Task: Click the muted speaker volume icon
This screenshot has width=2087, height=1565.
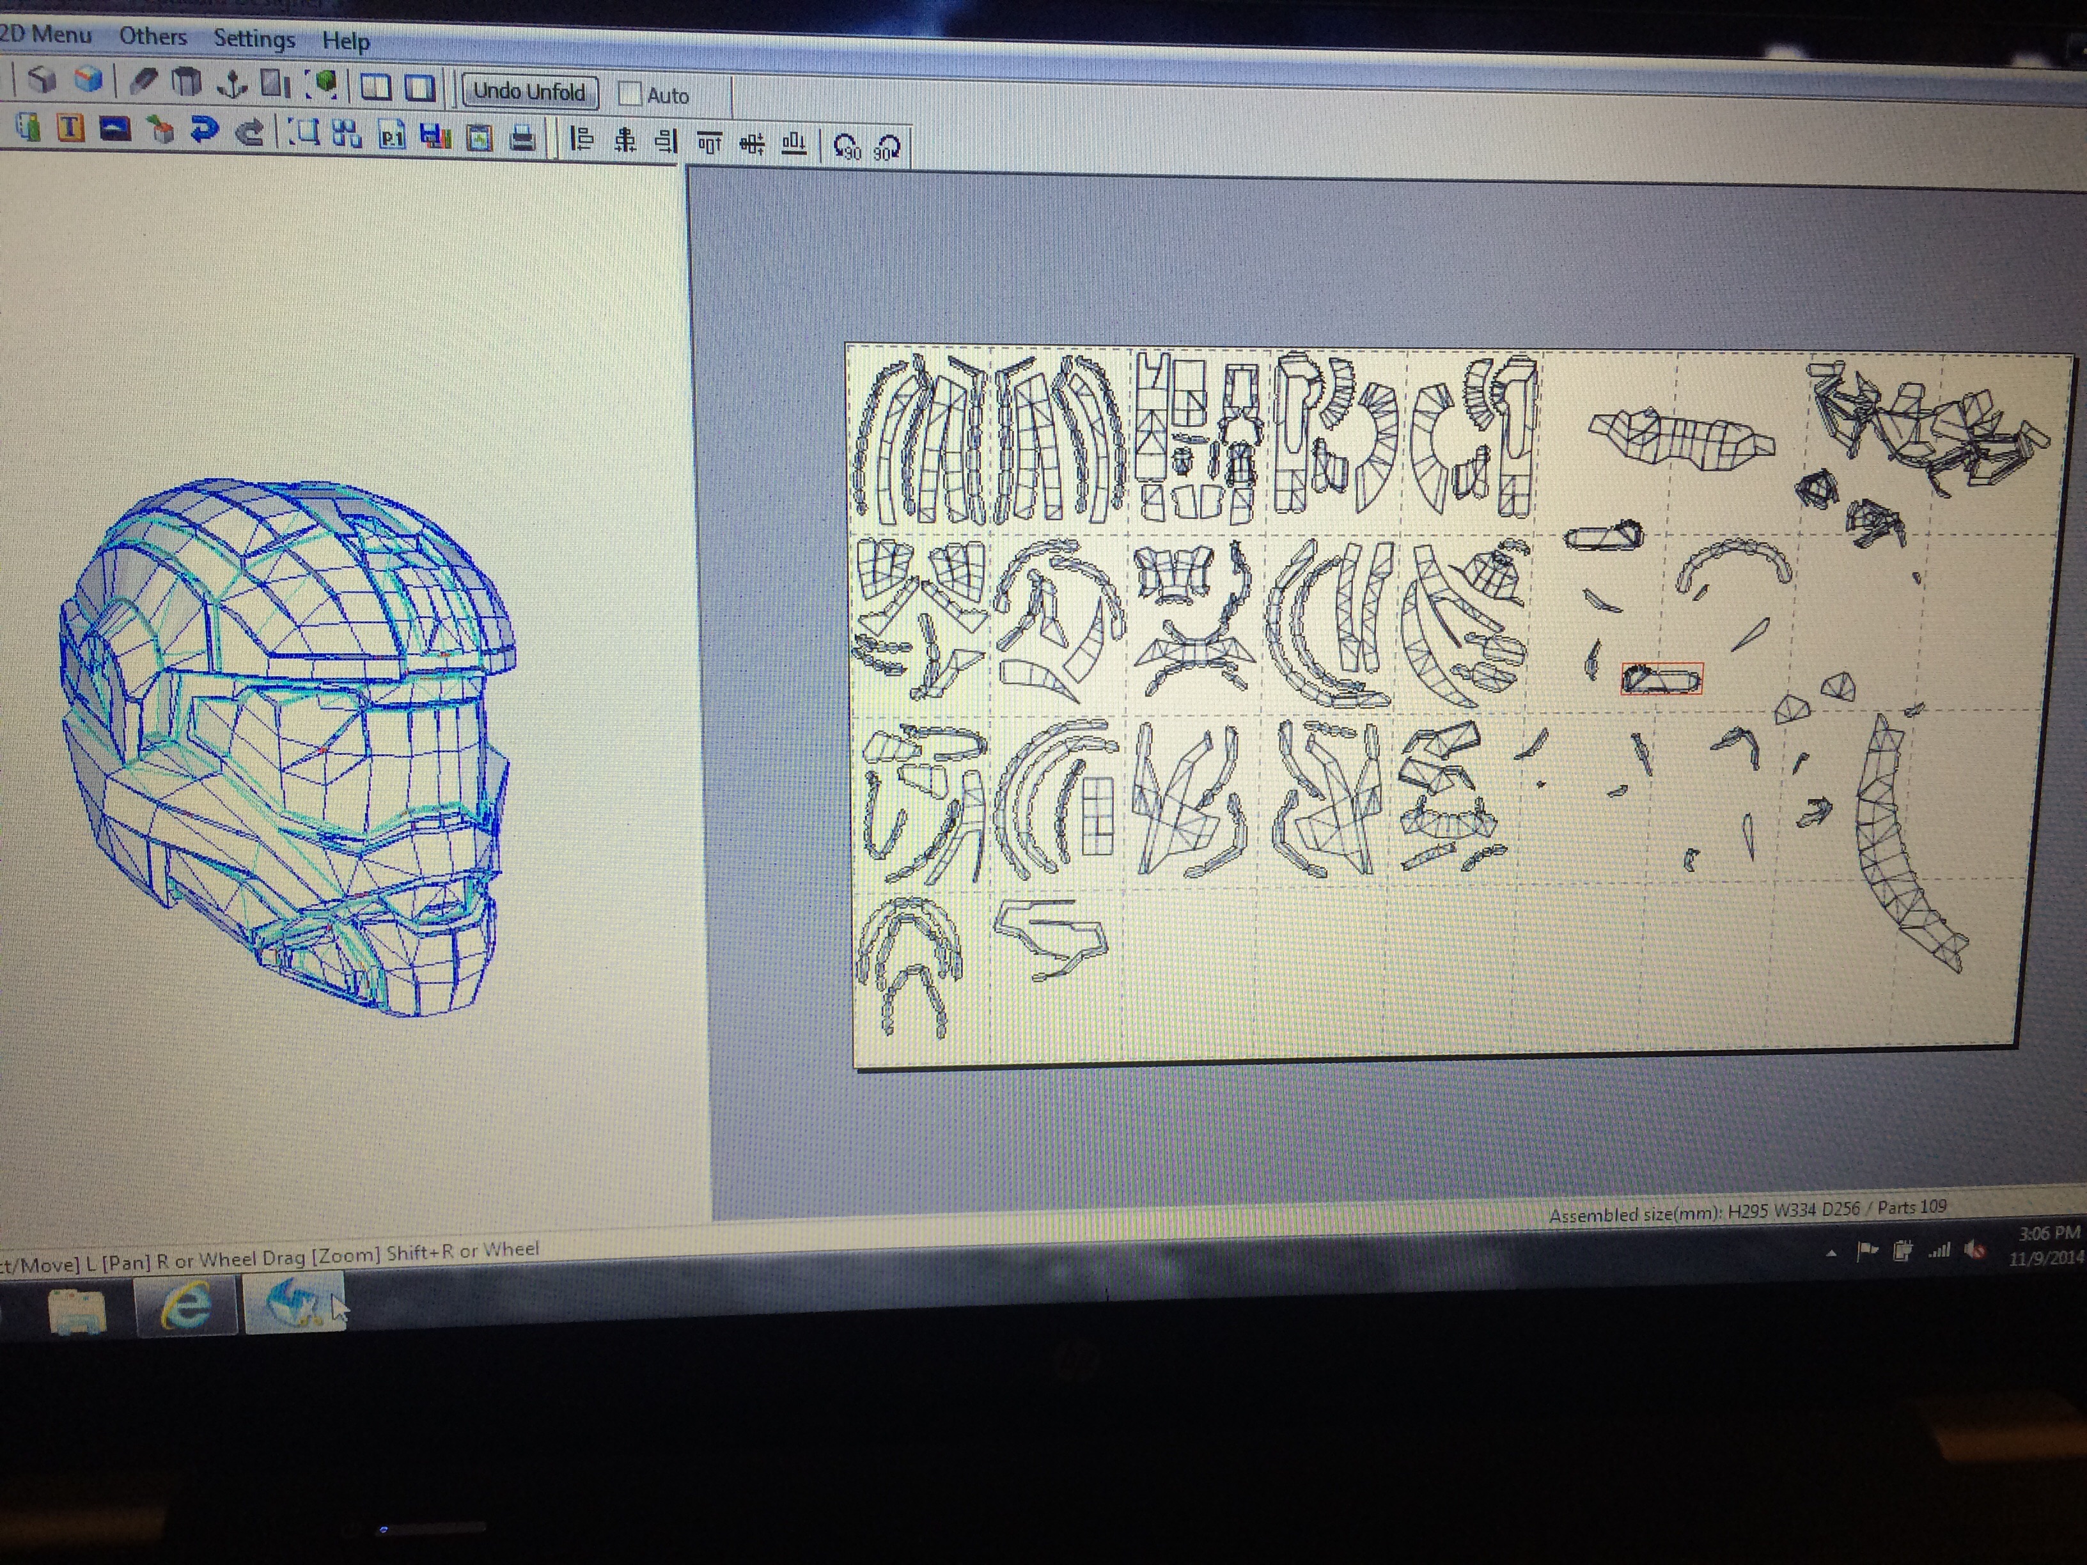Action: pyautogui.click(x=1976, y=1250)
